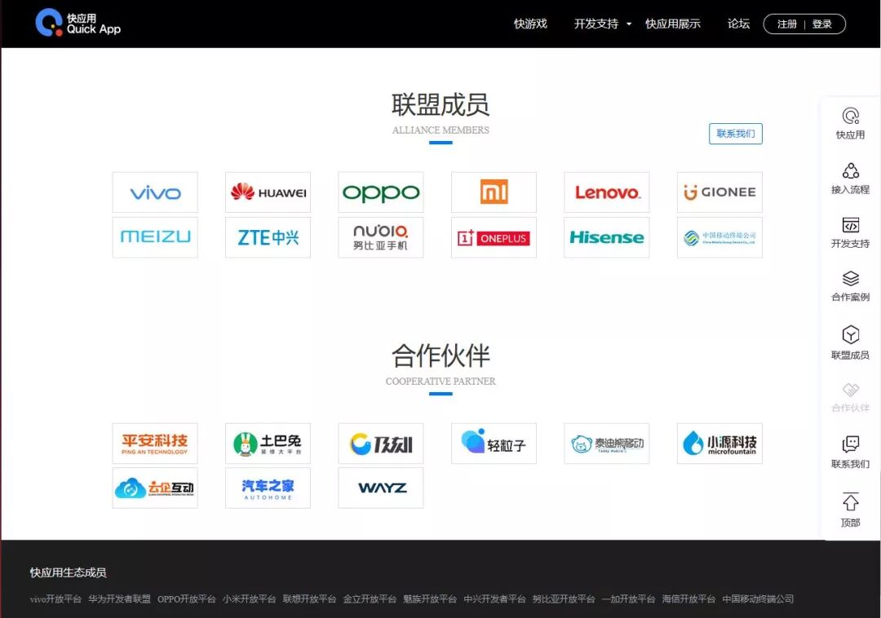
Task: Open the 金立开放平台 footer link
Action: point(370,599)
